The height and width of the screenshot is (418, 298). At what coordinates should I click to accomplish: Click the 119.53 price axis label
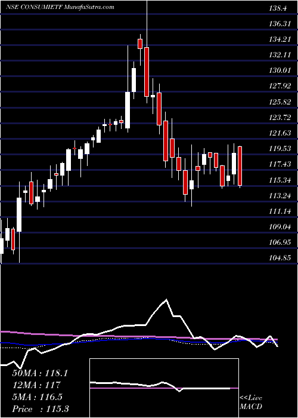tap(280, 149)
